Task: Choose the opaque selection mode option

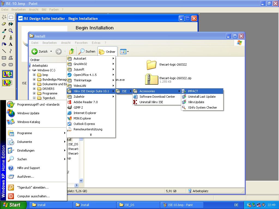Action: (7, 74)
